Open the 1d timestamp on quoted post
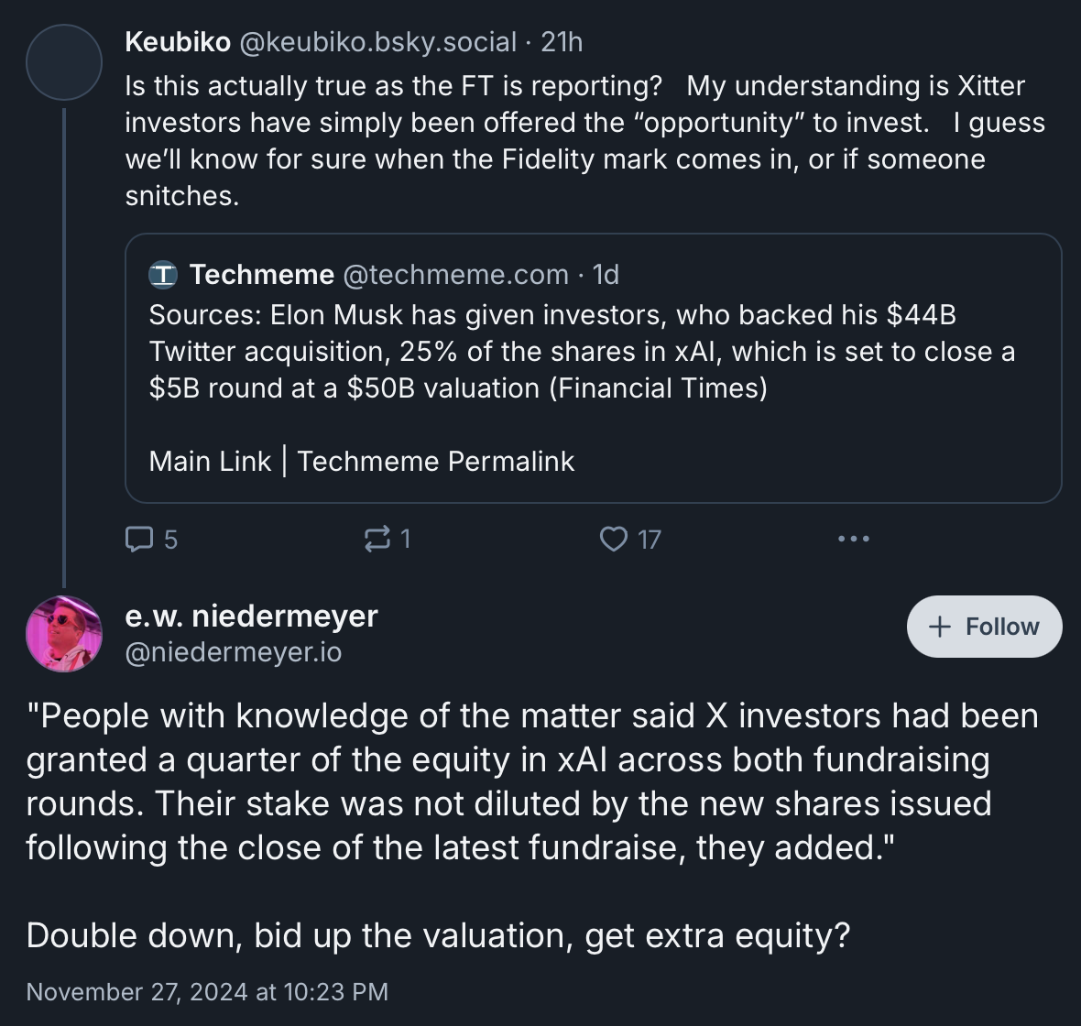The width and height of the screenshot is (1081, 1026). click(606, 275)
